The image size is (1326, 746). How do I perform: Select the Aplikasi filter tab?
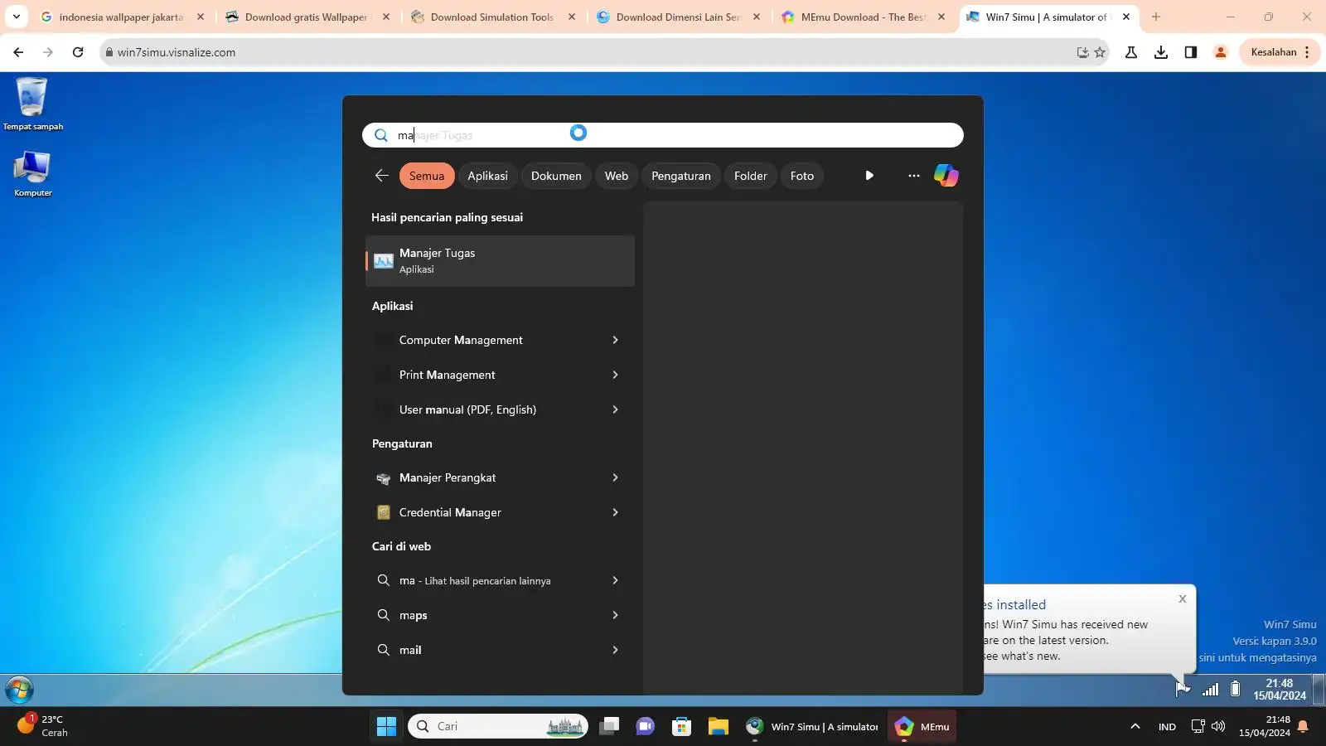click(x=487, y=176)
